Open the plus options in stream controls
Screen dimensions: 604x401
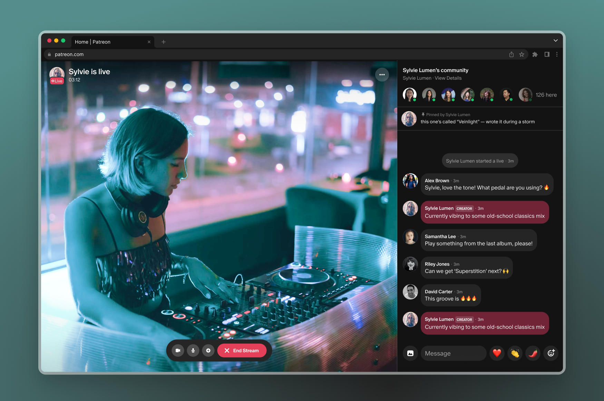208,350
